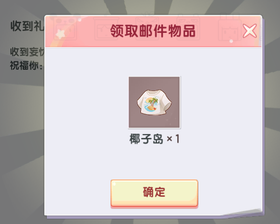The width and height of the screenshot is (280, 224).
Task: Click the white sparkle dot below bunny icon
Action: [x=231, y=41]
